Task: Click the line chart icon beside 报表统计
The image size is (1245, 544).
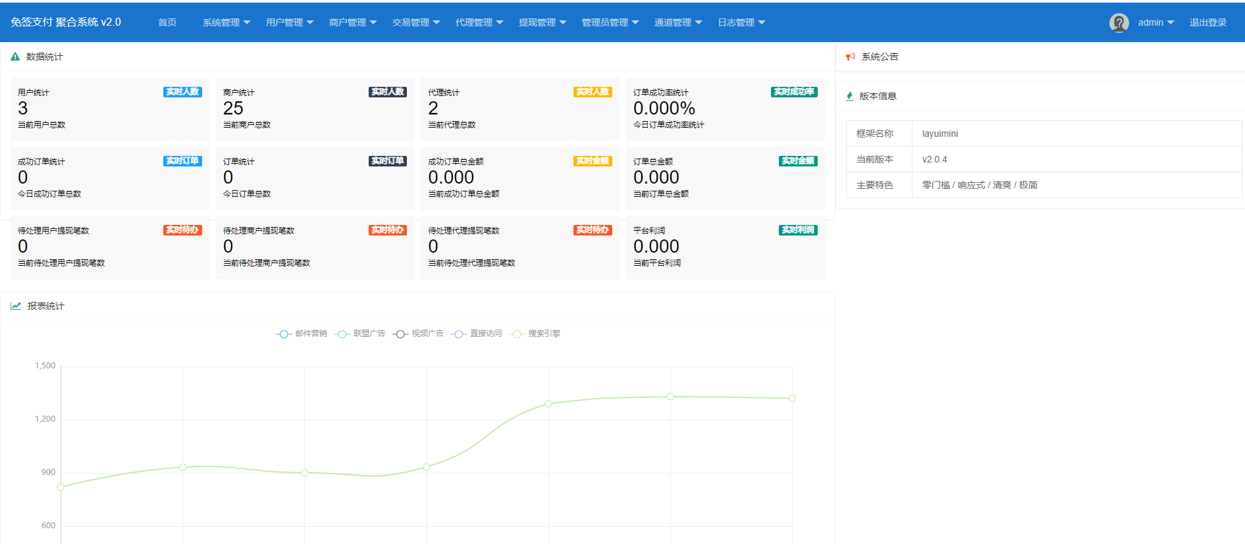Action: pos(16,306)
